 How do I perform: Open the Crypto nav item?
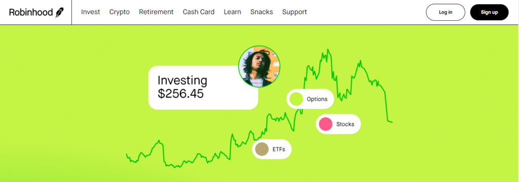[120, 12]
